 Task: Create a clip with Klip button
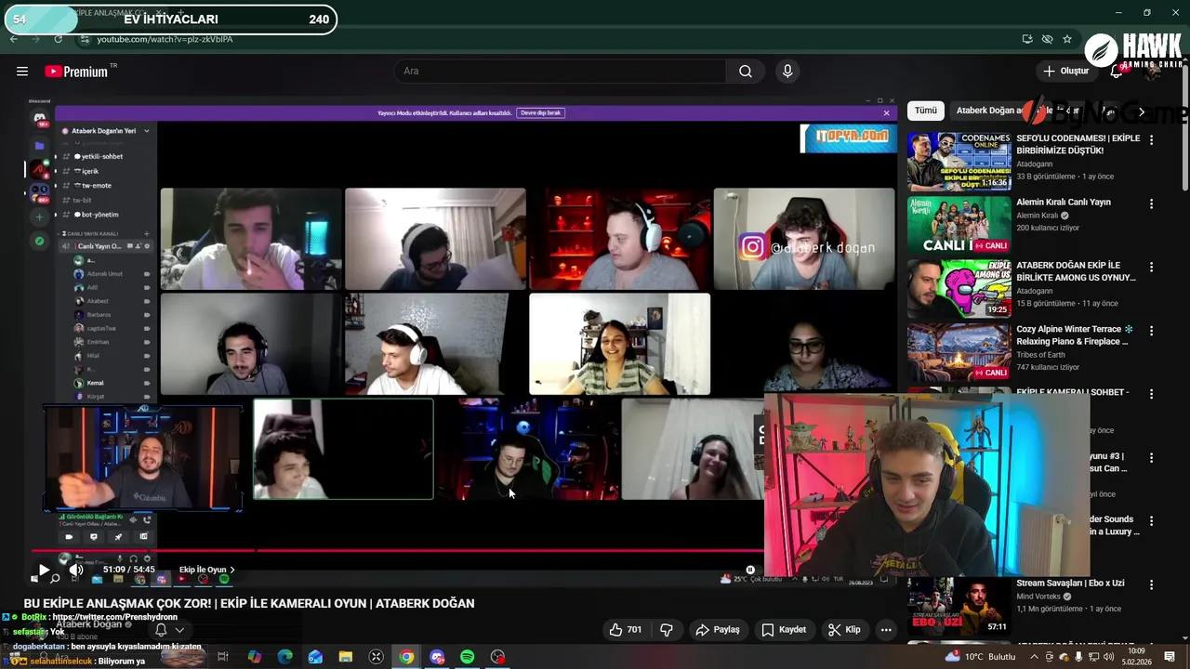coord(844,630)
